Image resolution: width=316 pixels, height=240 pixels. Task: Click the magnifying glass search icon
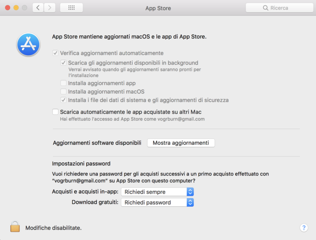point(265,8)
